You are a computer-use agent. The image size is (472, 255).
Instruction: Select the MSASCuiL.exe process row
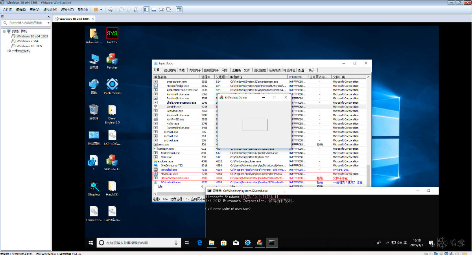click(x=260, y=174)
